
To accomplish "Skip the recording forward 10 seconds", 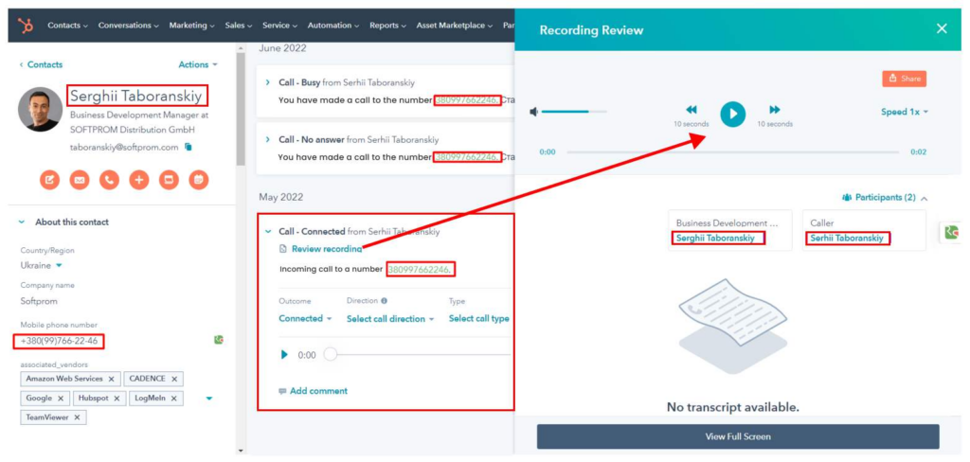I will coord(775,110).
